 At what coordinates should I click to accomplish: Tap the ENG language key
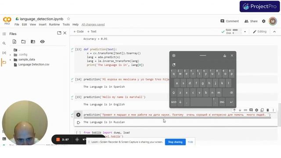pos(222,102)
